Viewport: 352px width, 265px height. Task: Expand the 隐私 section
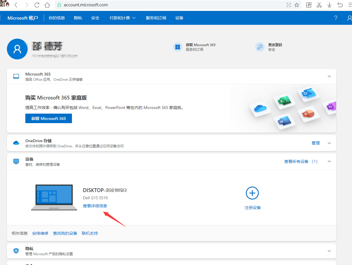pos(329,251)
